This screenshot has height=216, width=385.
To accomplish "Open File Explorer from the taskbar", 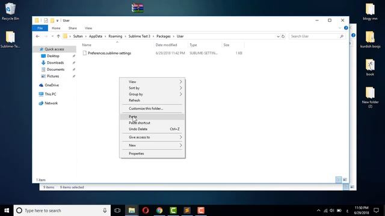I will 132,211.
